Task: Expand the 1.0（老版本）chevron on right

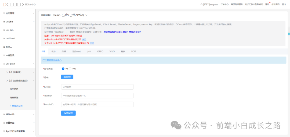Action: pyautogui.click(x=34, y=72)
